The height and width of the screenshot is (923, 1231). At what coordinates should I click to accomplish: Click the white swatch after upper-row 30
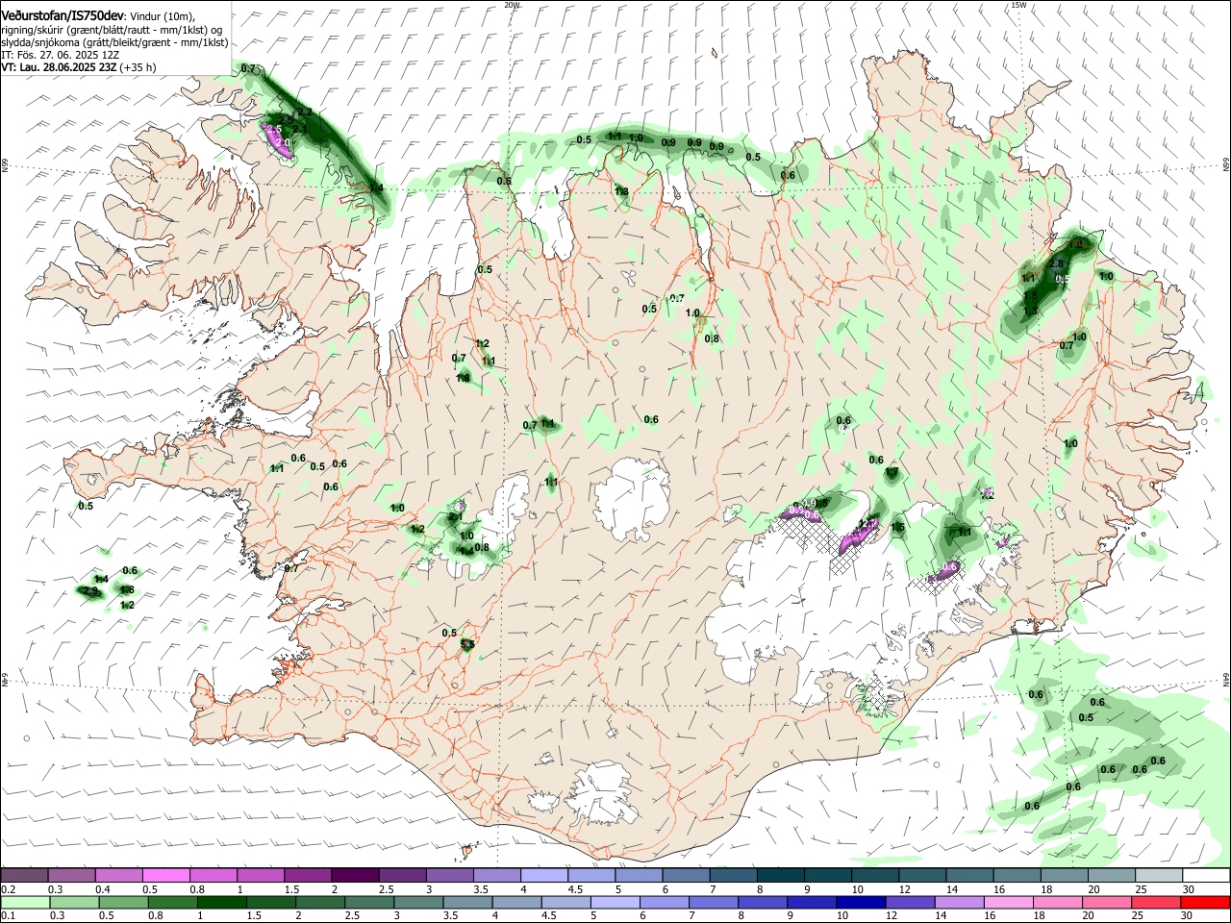click(x=1205, y=875)
